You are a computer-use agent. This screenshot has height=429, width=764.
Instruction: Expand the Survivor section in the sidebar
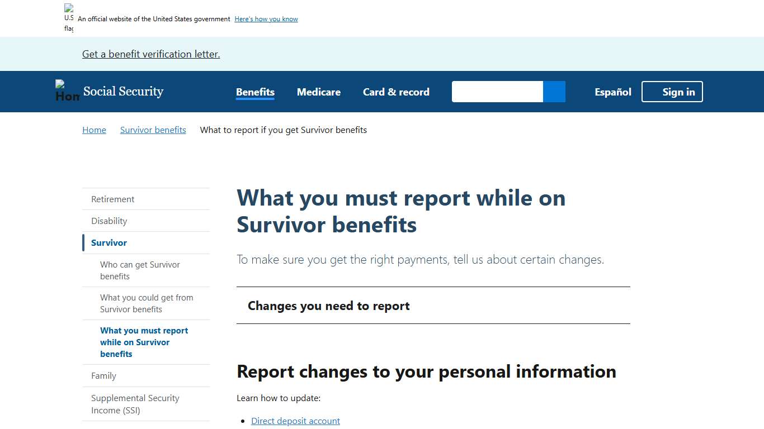[109, 242]
